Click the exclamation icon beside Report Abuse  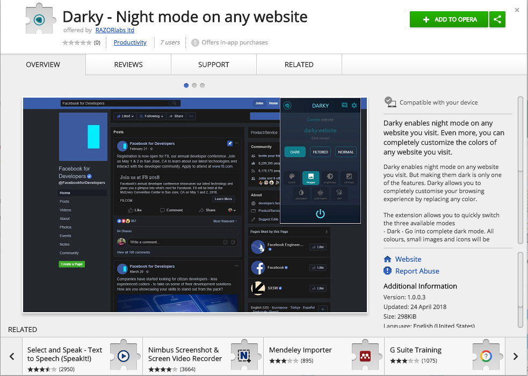tap(388, 271)
